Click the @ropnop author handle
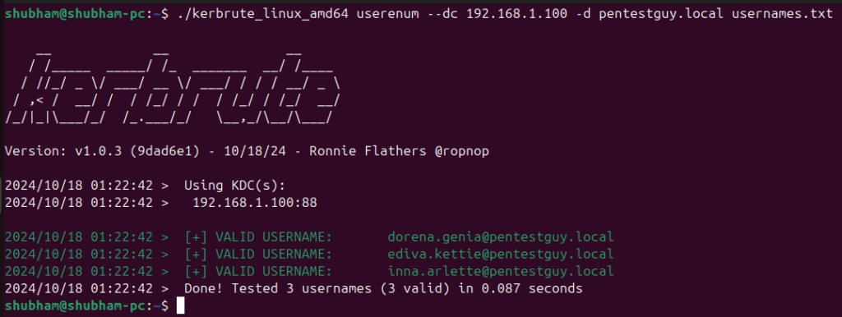This screenshot has height=317, width=842. pos(462,152)
